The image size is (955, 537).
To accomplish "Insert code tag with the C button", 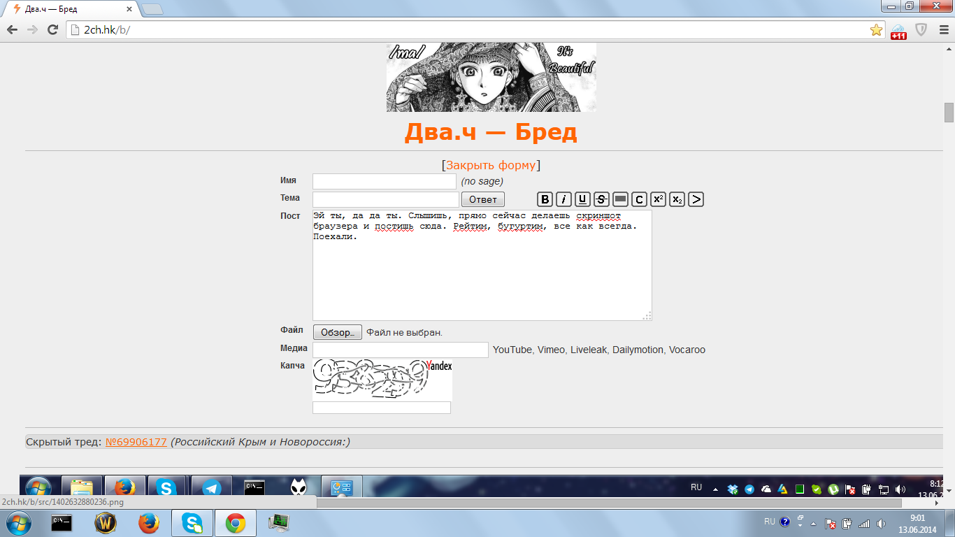I will point(639,199).
